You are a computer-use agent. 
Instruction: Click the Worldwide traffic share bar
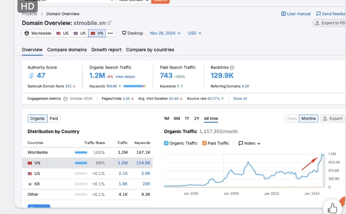pyautogui.click(x=81, y=153)
